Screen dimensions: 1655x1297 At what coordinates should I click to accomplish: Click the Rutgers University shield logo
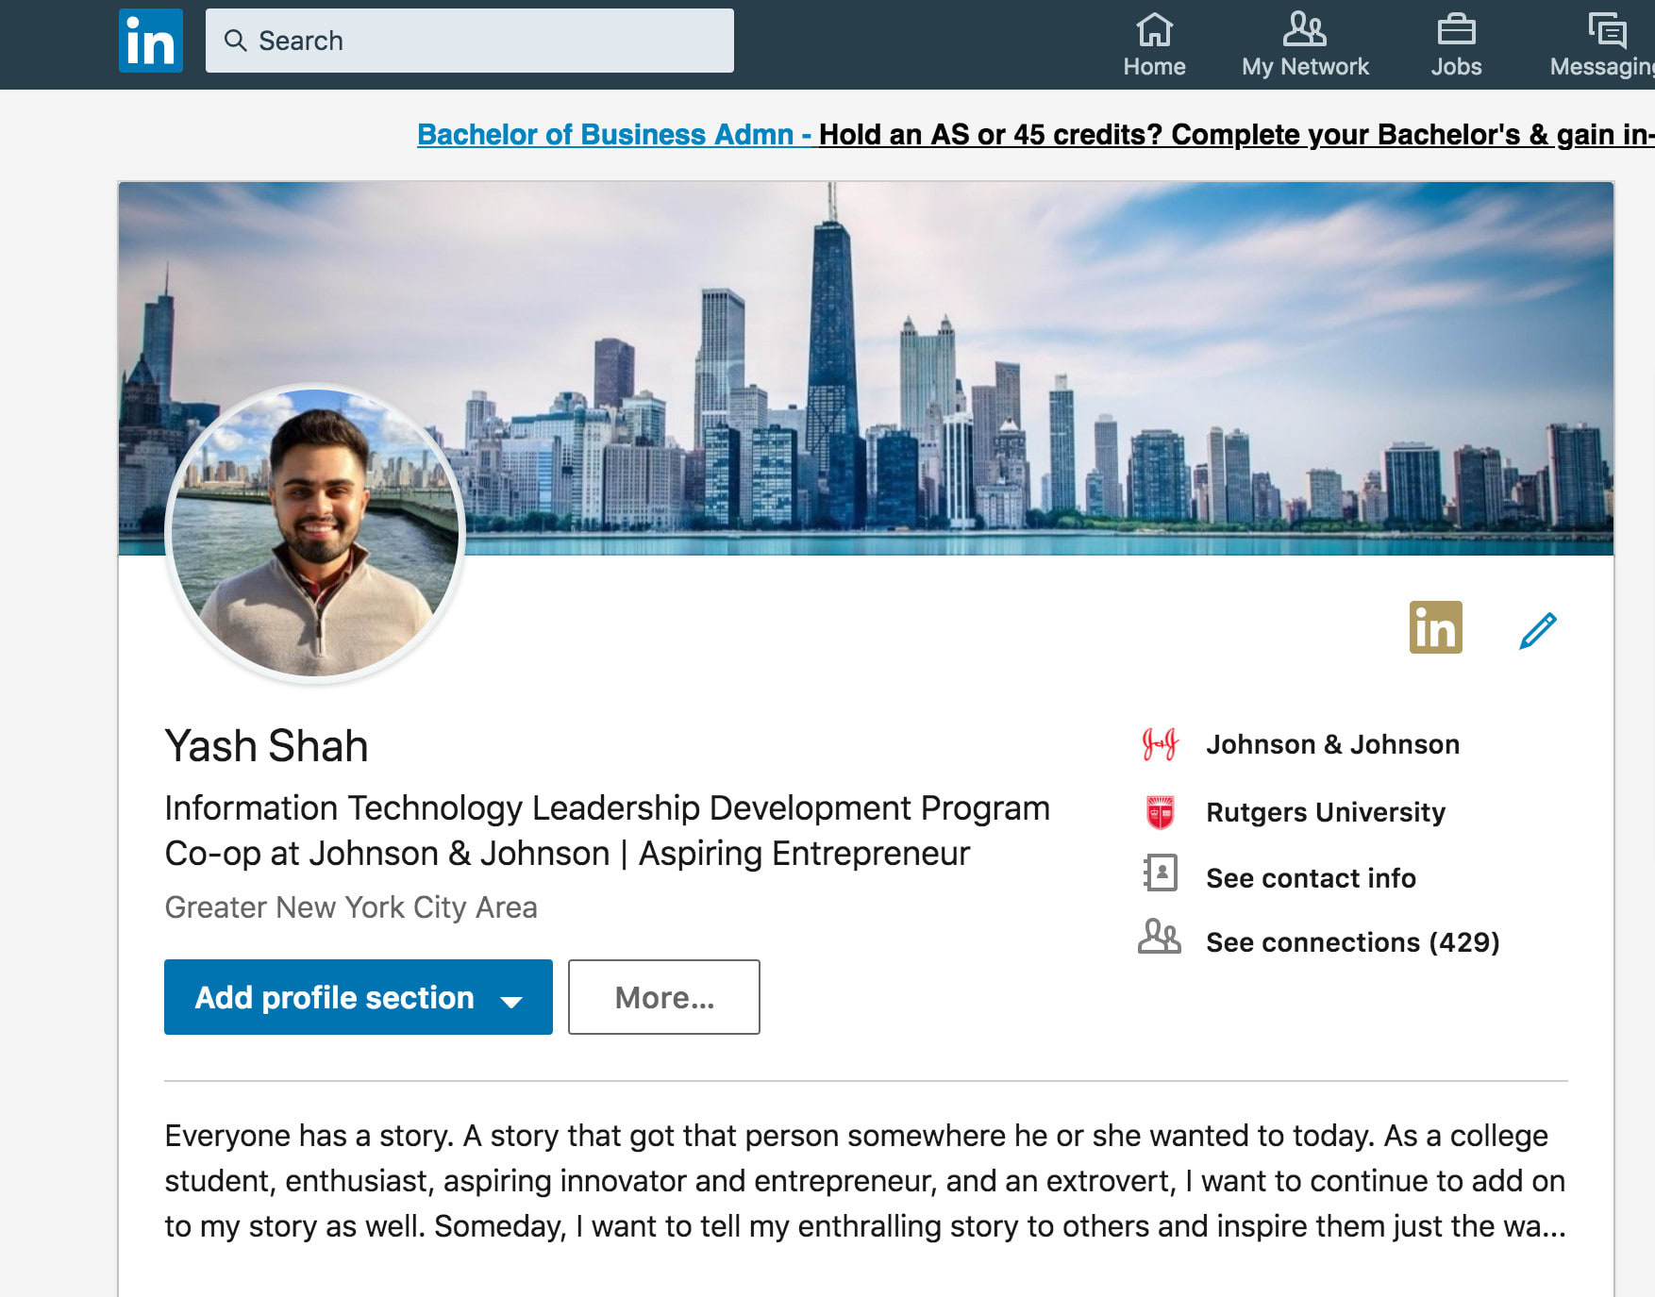[x=1160, y=812]
